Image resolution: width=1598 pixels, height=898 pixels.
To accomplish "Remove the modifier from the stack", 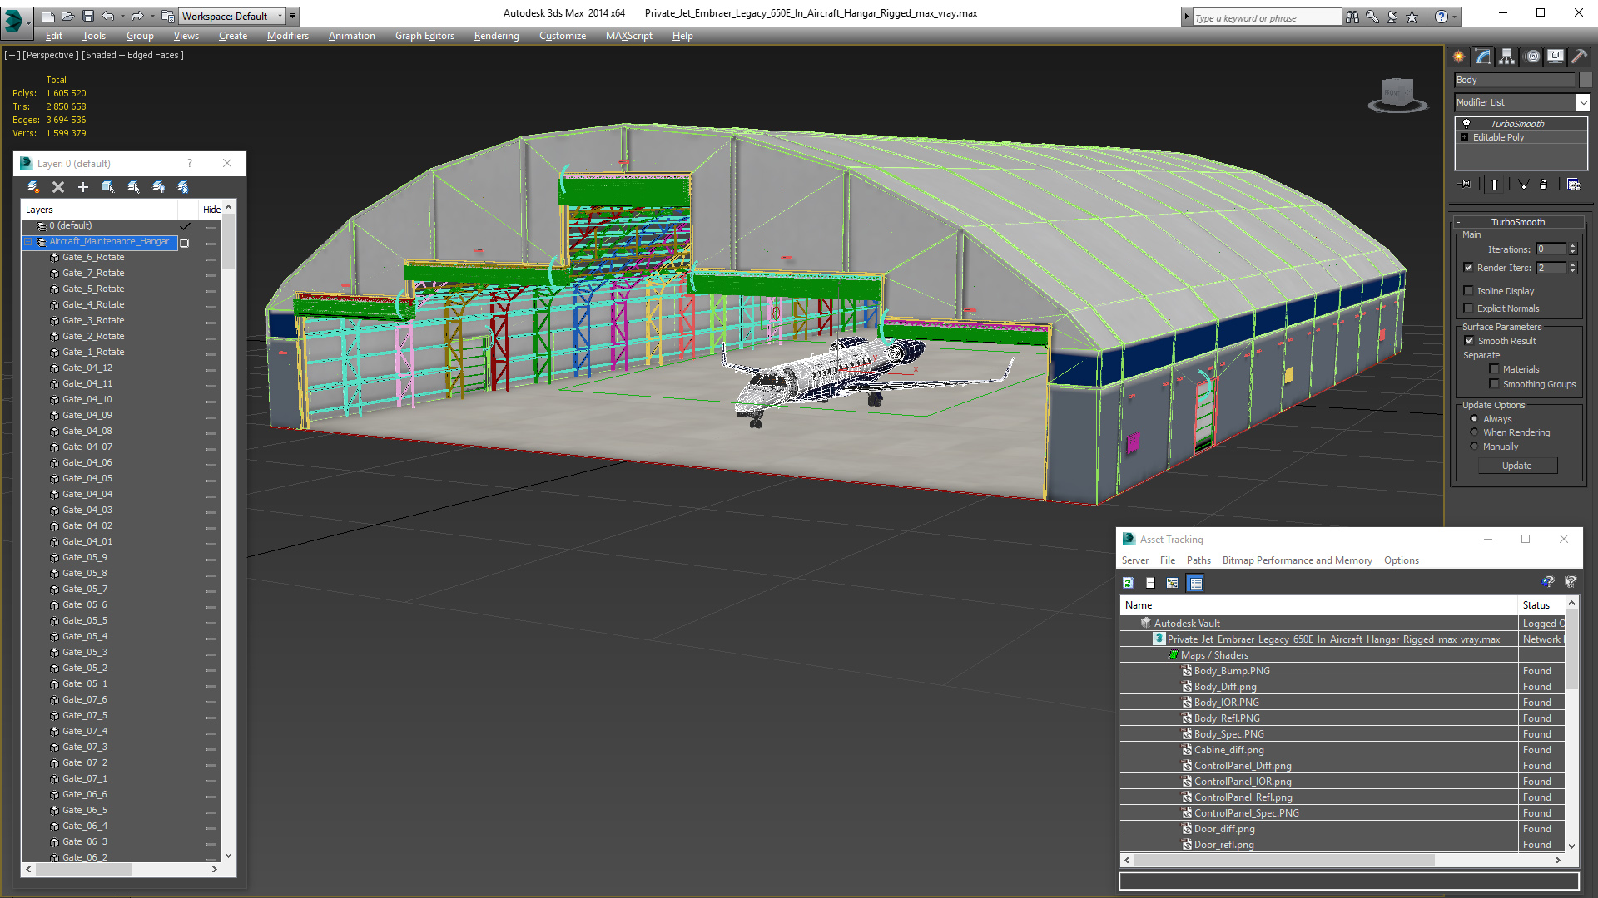I will pos(1544,185).
